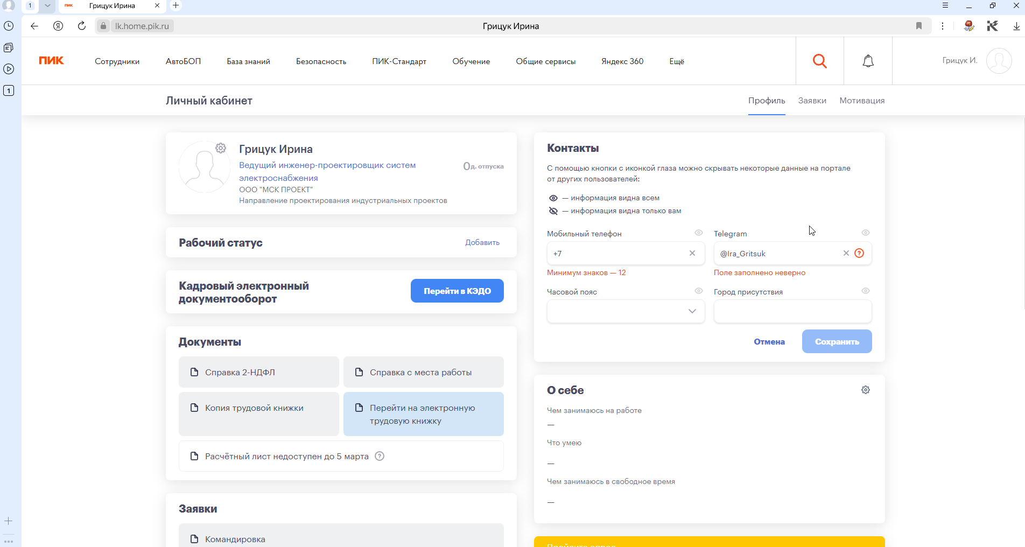Screen dimensions: 1025x547
Task: Open the sidebar media player icon
Action: coord(9,69)
